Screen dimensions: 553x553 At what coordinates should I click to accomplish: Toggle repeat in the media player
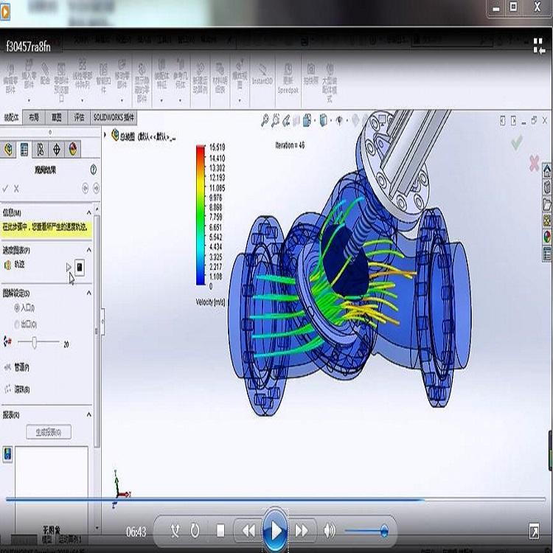coord(195,530)
